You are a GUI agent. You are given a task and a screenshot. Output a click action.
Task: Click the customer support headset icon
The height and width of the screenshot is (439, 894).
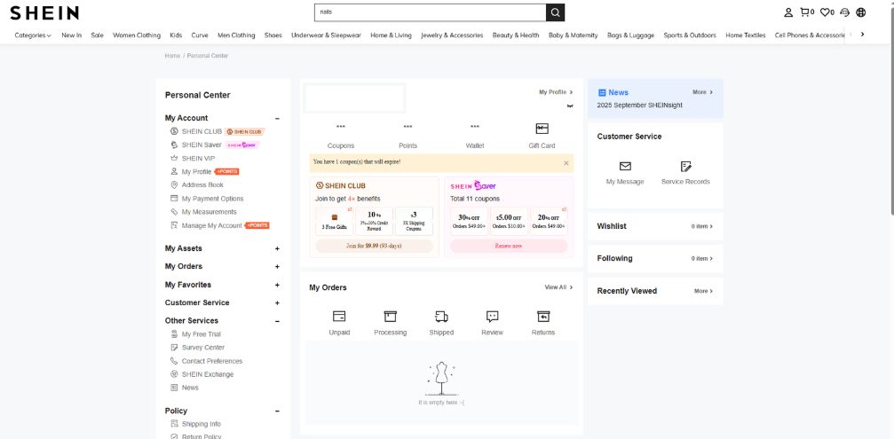tap(844, 12)
